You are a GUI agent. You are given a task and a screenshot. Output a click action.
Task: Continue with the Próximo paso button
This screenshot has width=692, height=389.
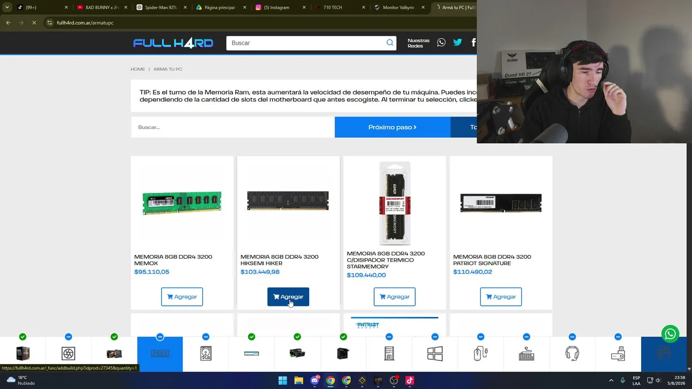[x=392, y=127]
